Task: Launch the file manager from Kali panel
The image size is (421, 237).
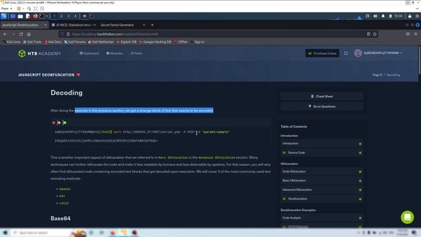Action: (x=20, y=16)
